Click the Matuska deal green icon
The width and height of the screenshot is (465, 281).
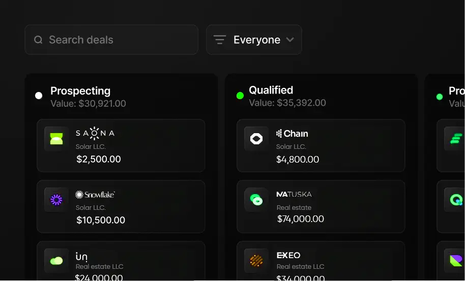click(256, 200)
